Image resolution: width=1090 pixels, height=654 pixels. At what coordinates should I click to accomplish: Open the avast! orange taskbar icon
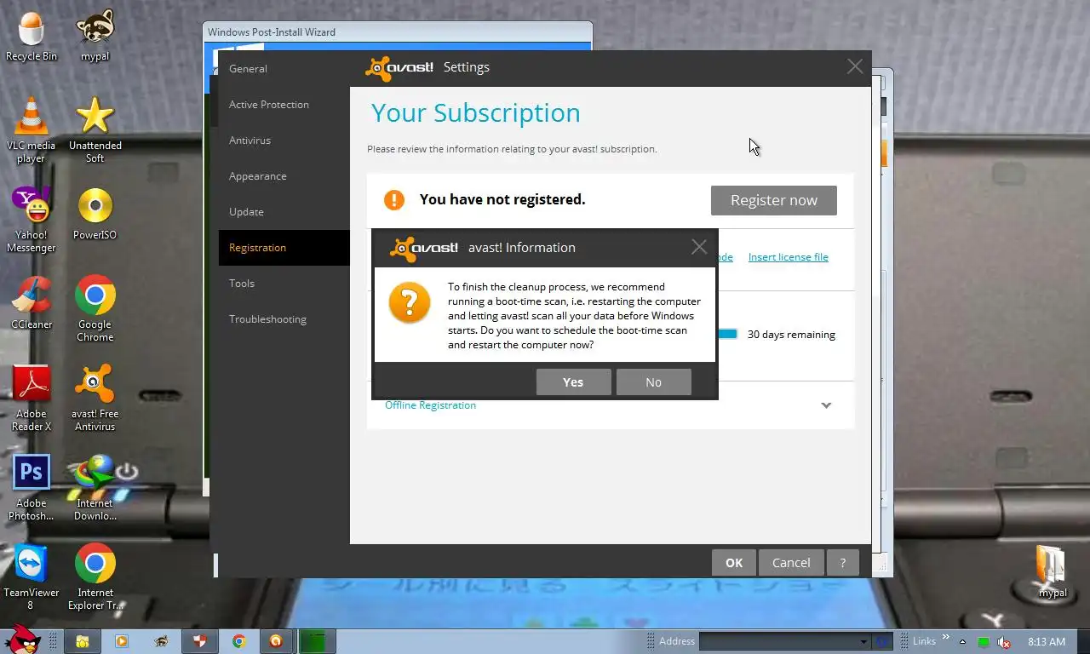276,641
